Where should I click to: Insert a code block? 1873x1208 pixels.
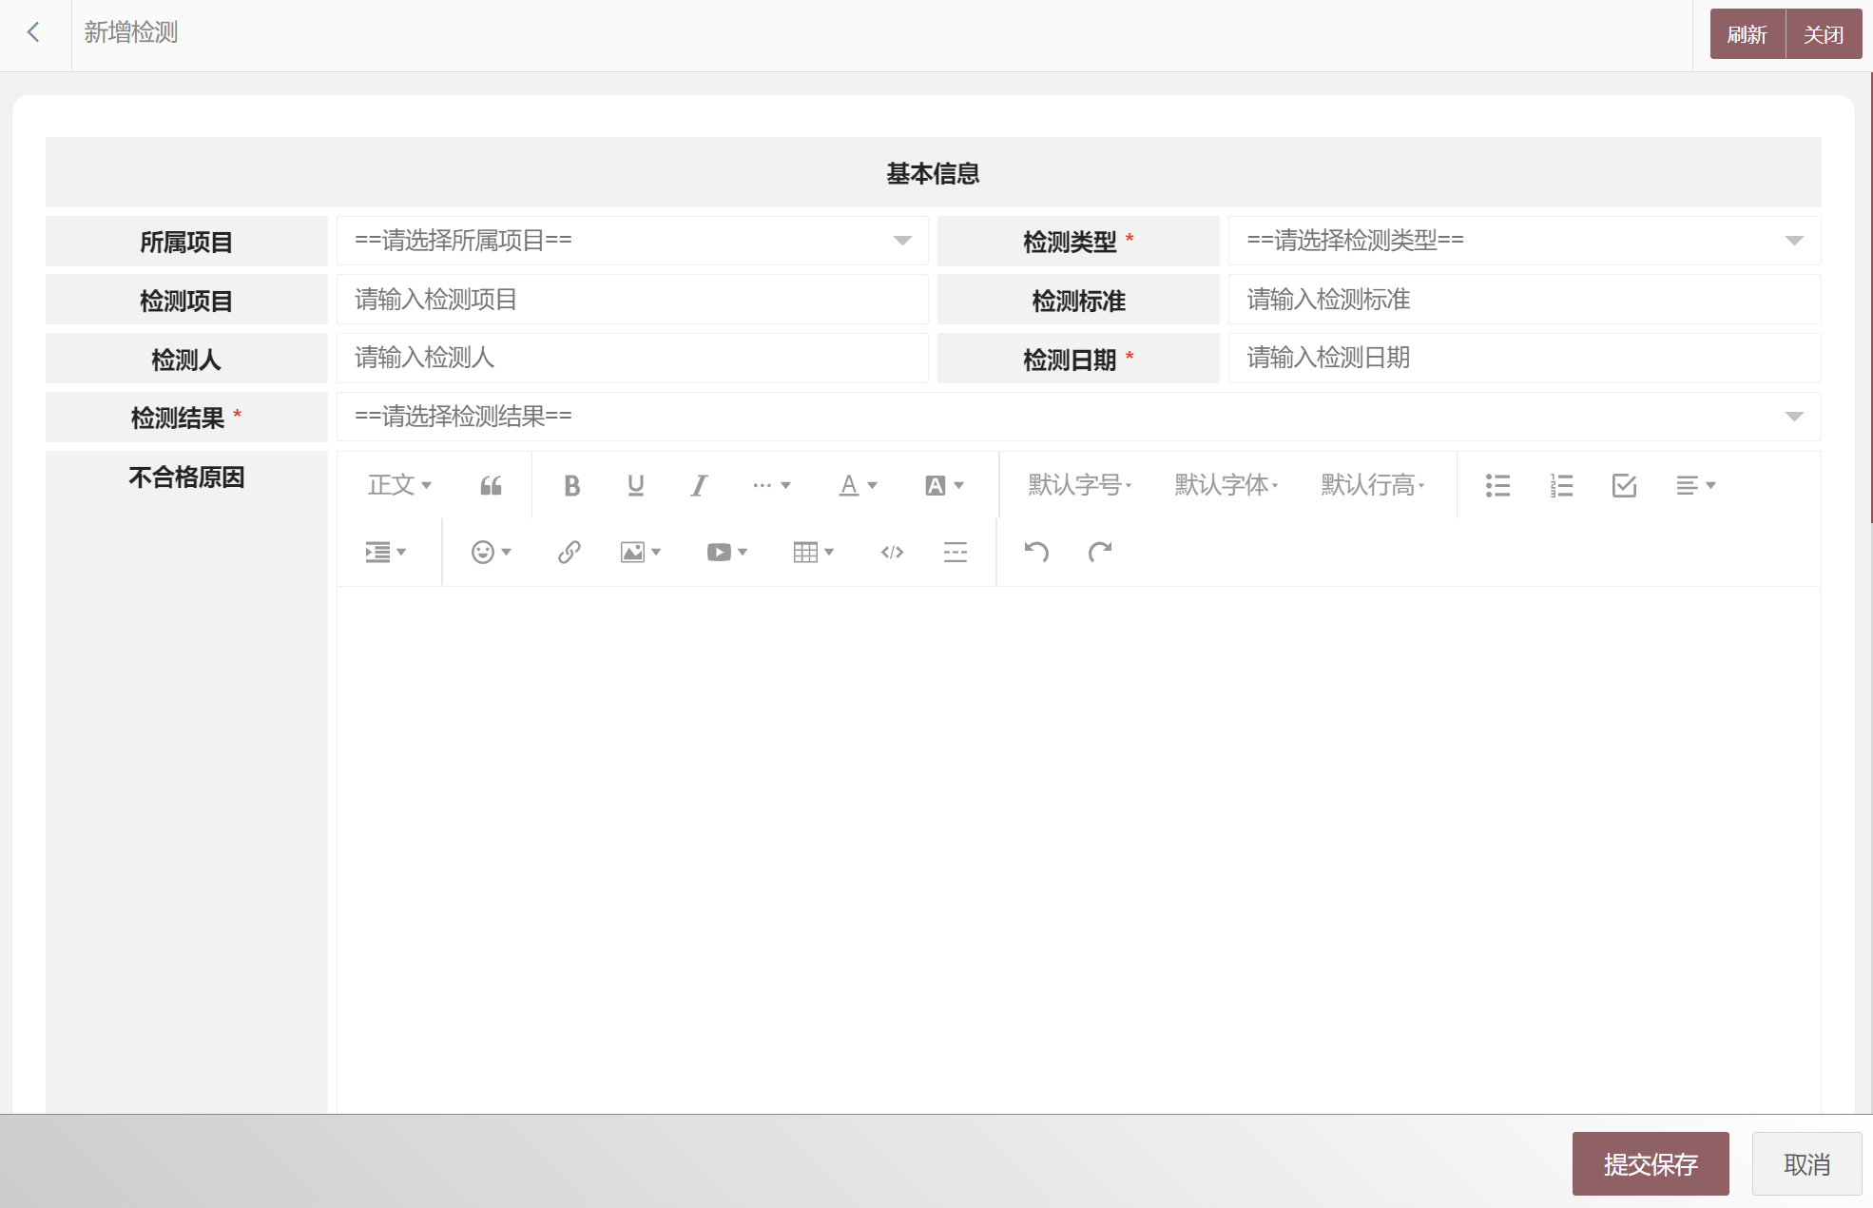point(892,553)
